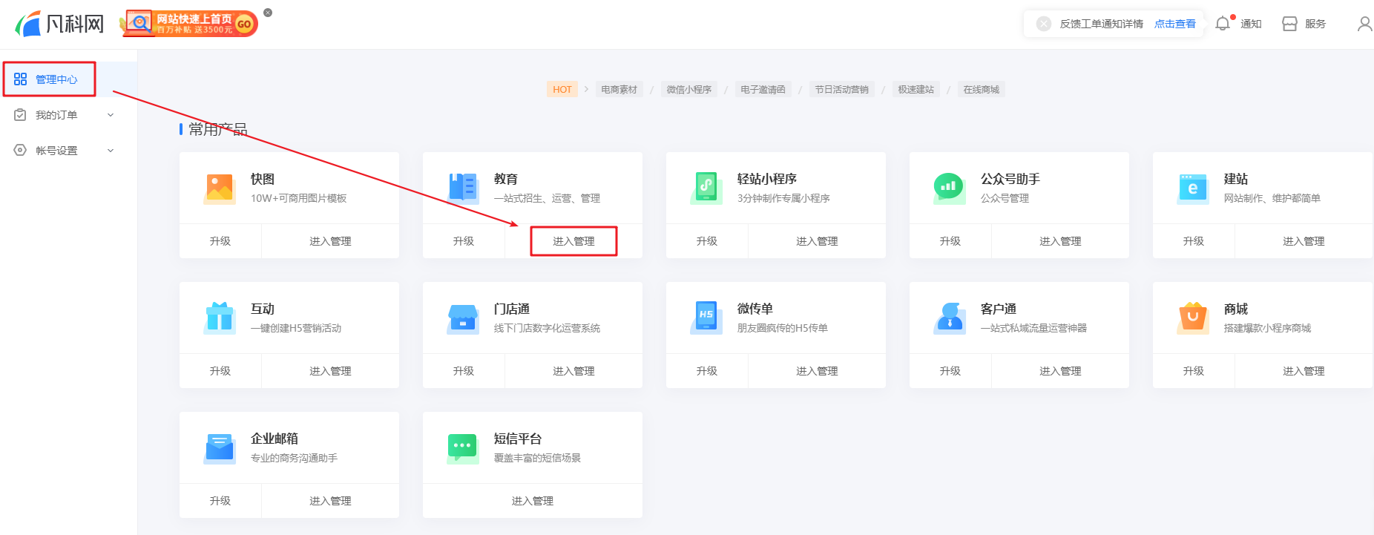This screenshot has height=535, width=1374.
Task: Click the 微传单 H5 icon
Action: click(x=706, y=318)
